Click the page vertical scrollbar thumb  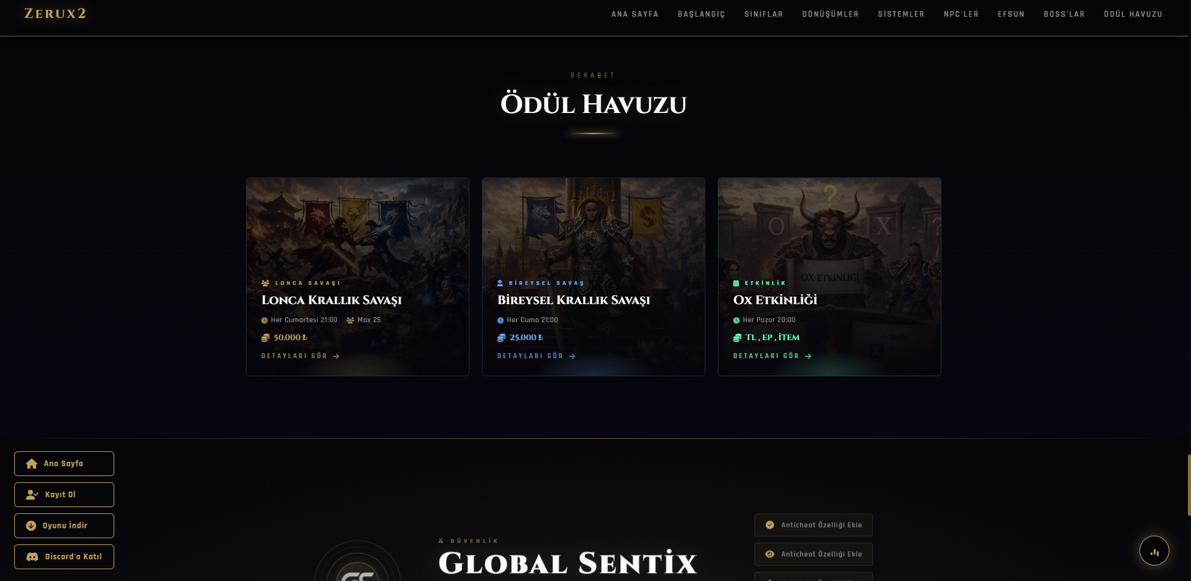[1189, 485]
